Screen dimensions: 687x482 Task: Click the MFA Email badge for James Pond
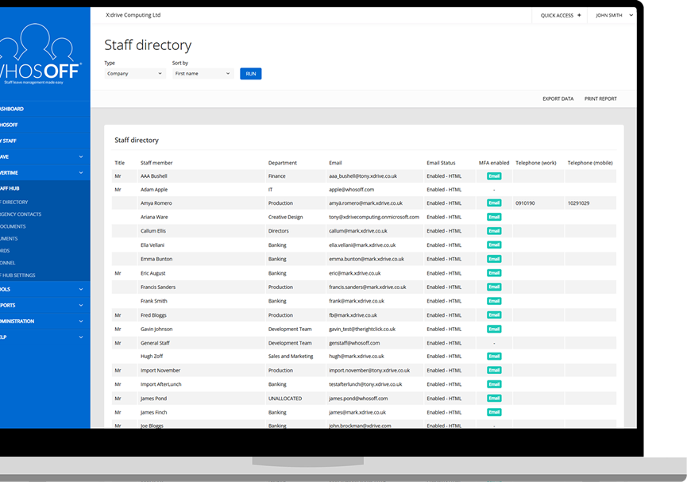pyautogui.click(x=494, y=399)
